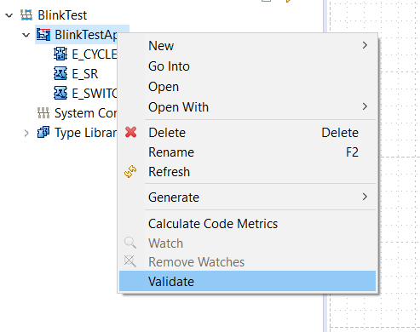Click the Type Library icon
The width and height of the screenshot is (420, 332).
43,133
